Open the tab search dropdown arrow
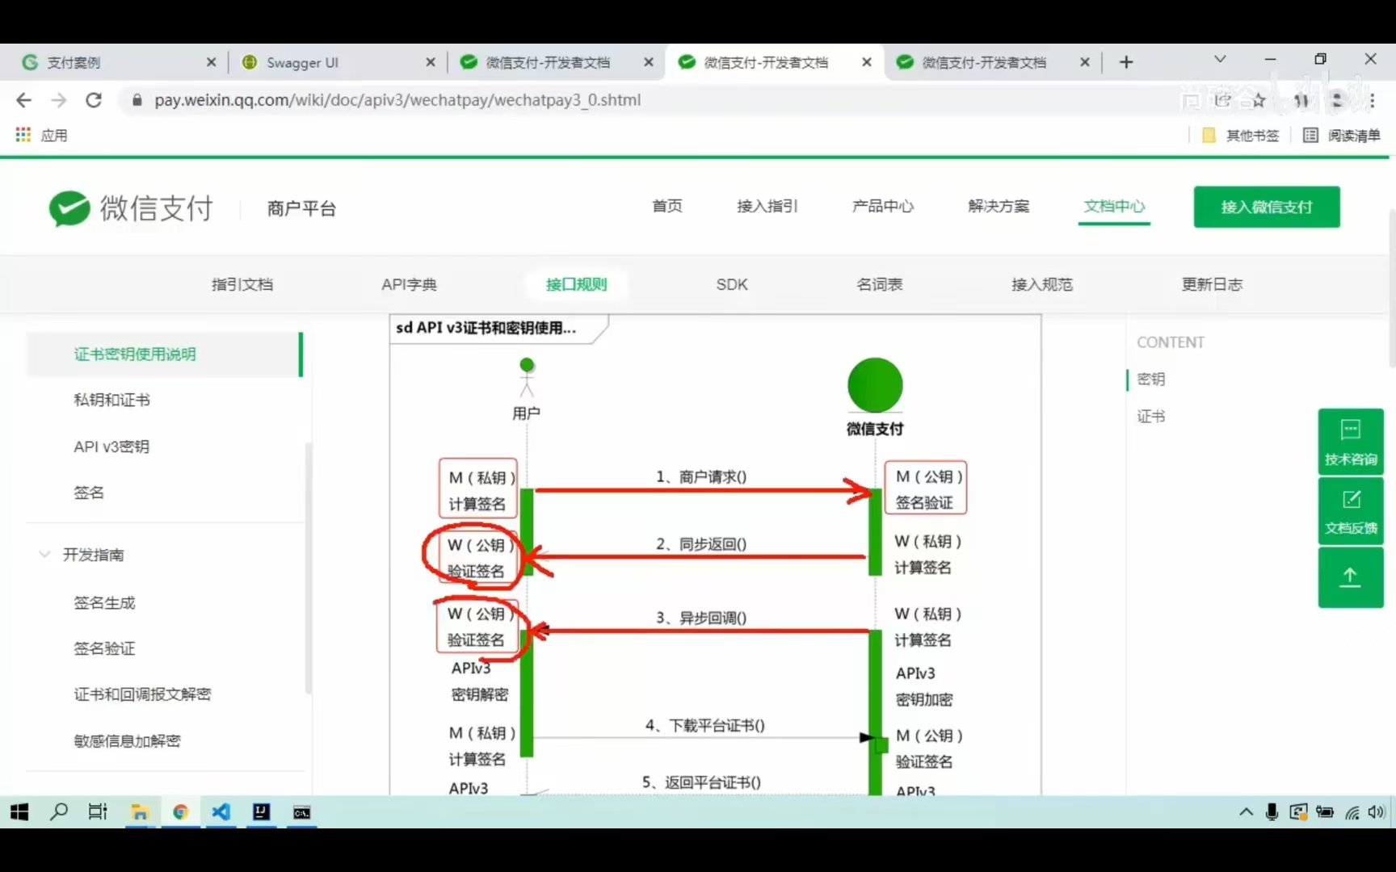Screen dimensions: 1396x872 1220,59
